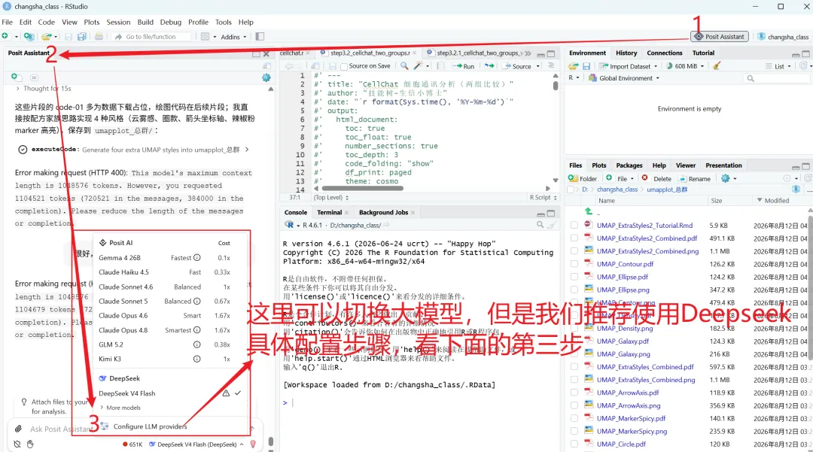The image size is (813, 452).
Task: Check the box for UMAP_ExtraStyles2_Combined.pdf
Action: click(x=574, y=238)
